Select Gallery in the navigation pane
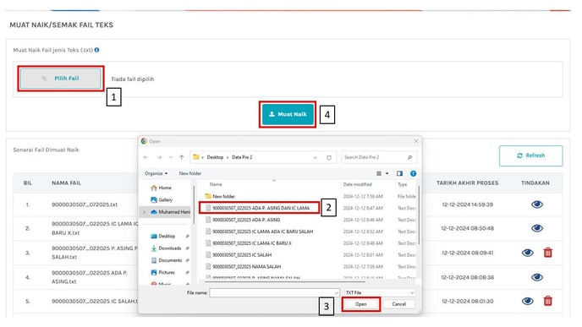582x327 pixels. click(162, 199)
